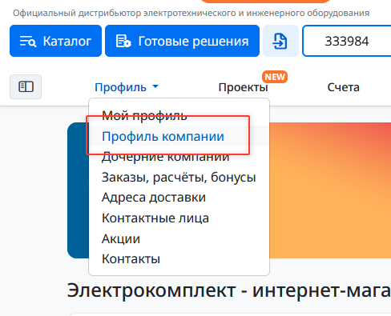Click the Электрокомплект - интернет-магазин heading
The width and height of the screenshot is (391, 316).
tap(229, 290)
